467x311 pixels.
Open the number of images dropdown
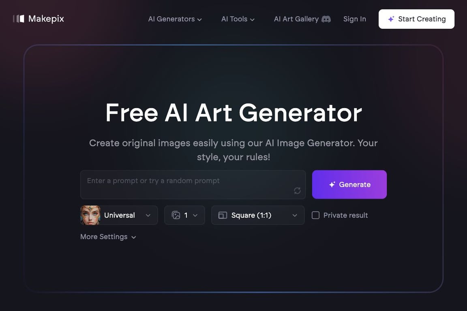pyautogui.click(x=185, y=215)
